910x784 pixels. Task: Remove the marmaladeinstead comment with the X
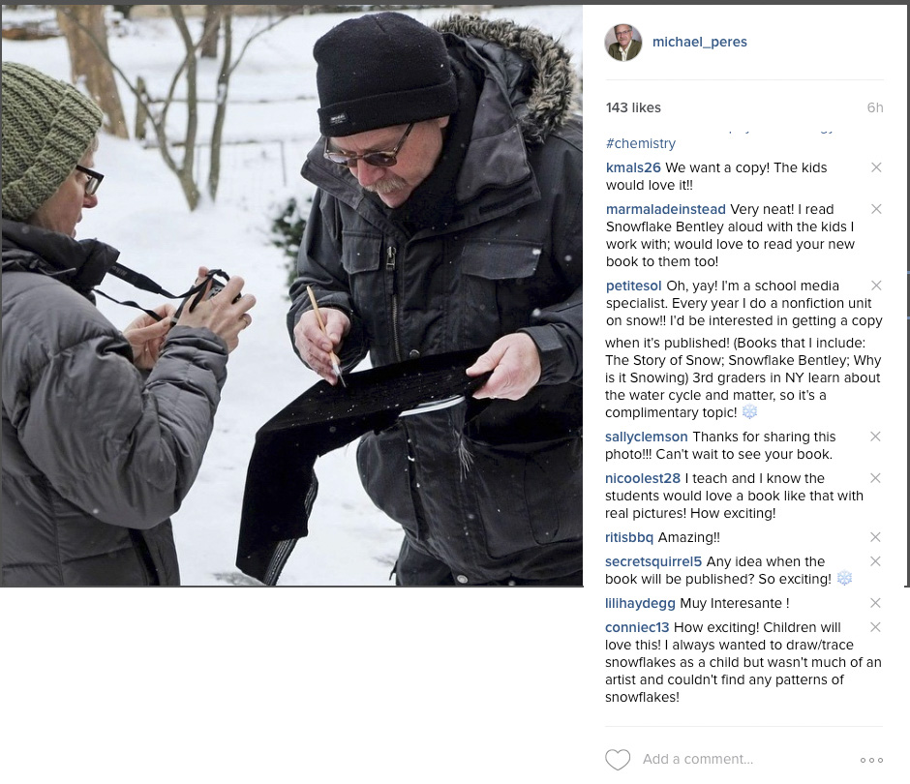coord(876,209)
